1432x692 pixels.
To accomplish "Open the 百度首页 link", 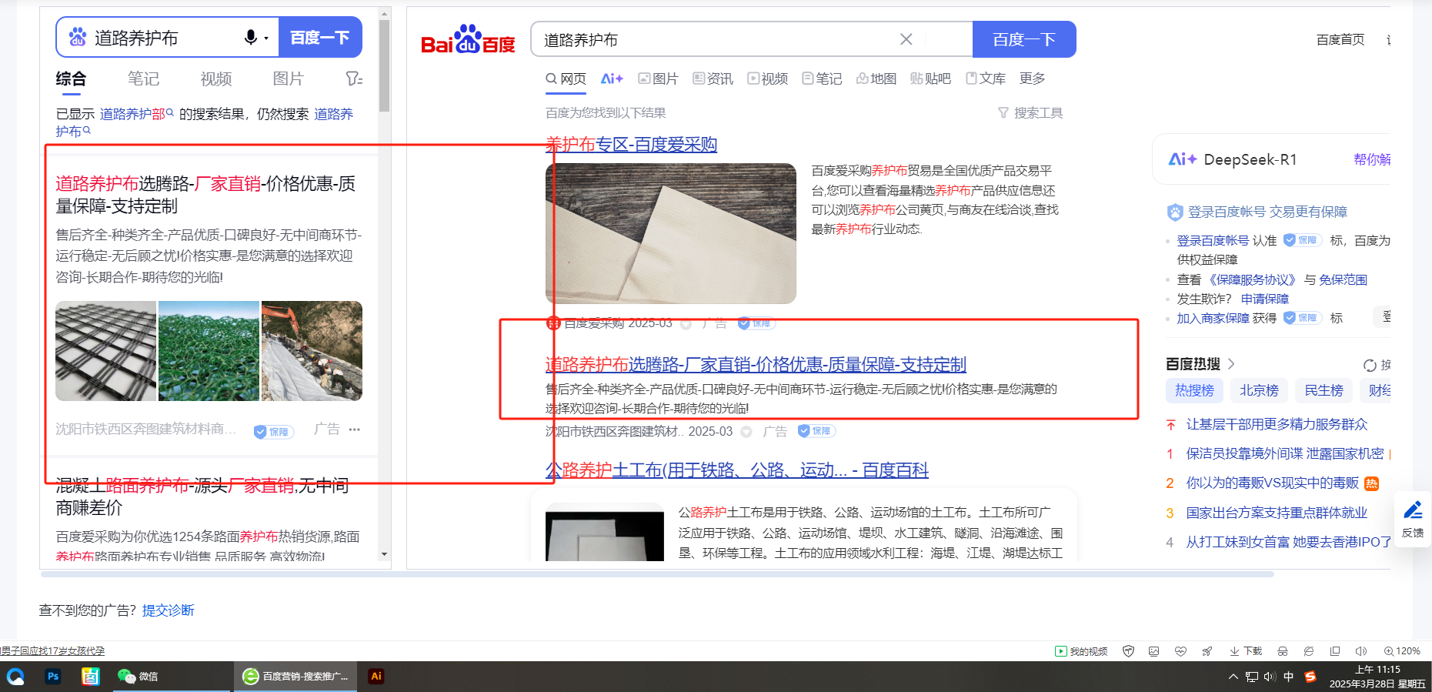I will pyautogui.click(x=1340, y=39).
